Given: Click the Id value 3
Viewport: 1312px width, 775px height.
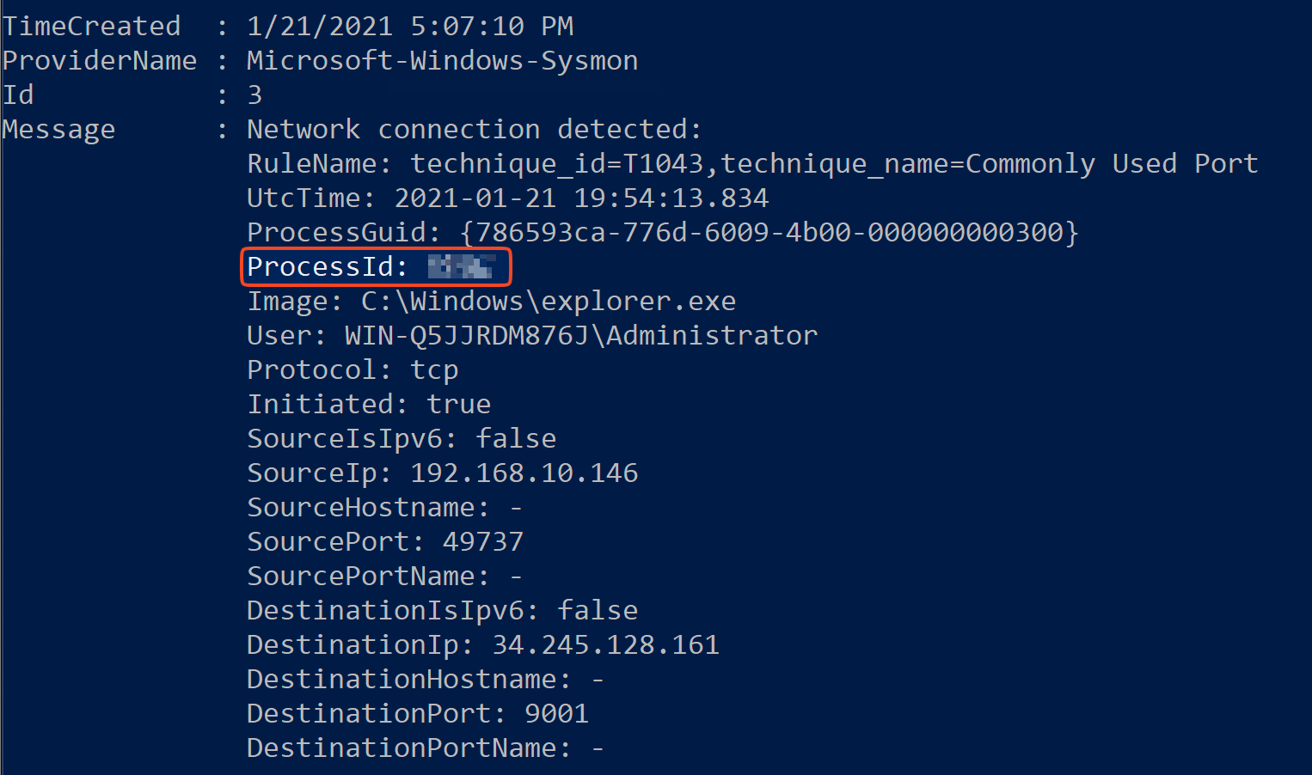Looking at the screenshot, I should click(x=254, y=95).
